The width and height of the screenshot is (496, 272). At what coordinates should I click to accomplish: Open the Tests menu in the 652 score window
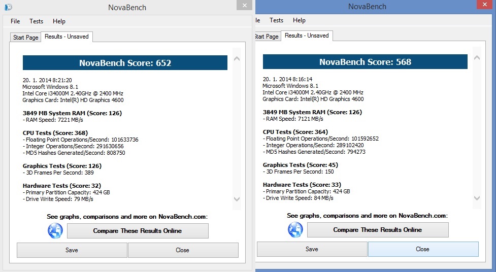click(x=37, y=21)
